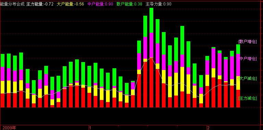263x130 pixels.
Task: Select the yellow 大户能量:-0.56 readout
Action: click(x=70, y=4)
